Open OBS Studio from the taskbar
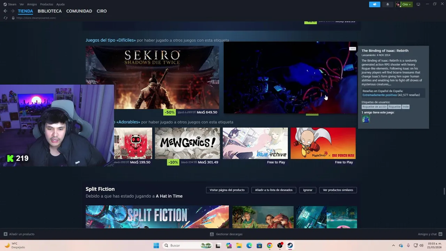This screenshot has width=446, height=251. pyautogui.click(x=280, y=245)
